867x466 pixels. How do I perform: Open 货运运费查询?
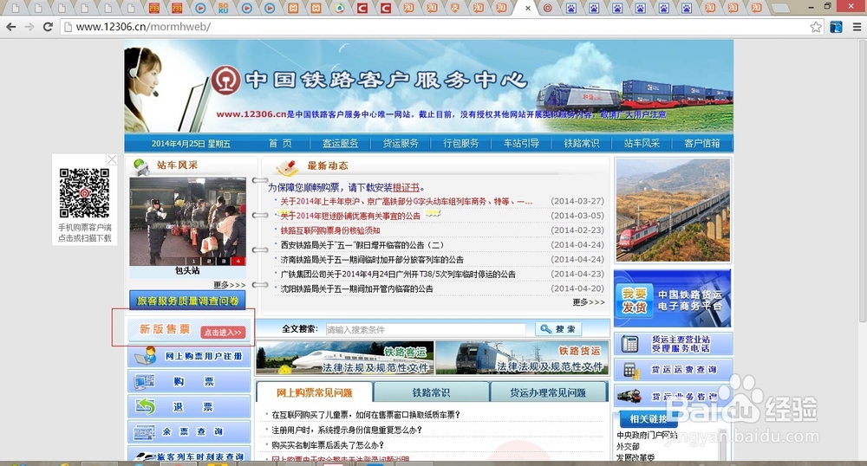(x=673, y=369)
